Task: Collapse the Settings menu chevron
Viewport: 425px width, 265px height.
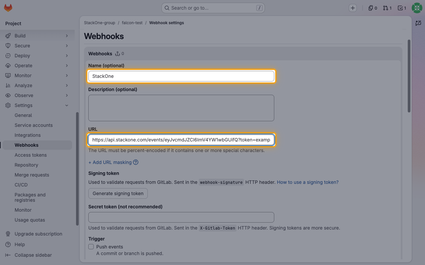Action: coord(67,105)
